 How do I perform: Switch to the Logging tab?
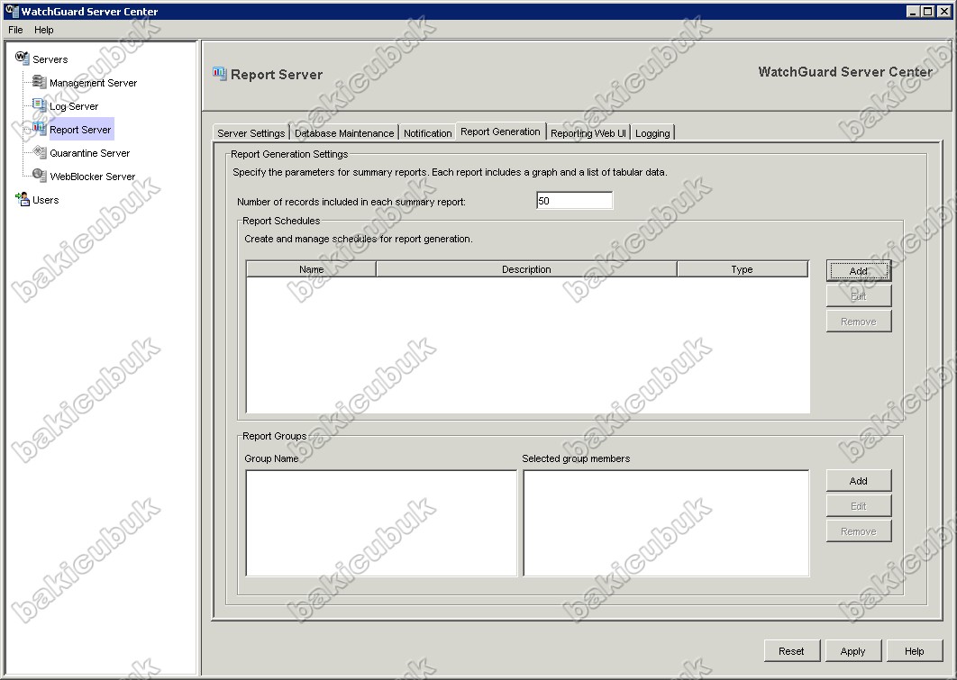(x=652, y=133)
